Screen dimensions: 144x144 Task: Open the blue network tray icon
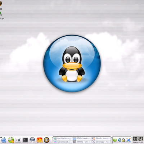coord(129,140)
